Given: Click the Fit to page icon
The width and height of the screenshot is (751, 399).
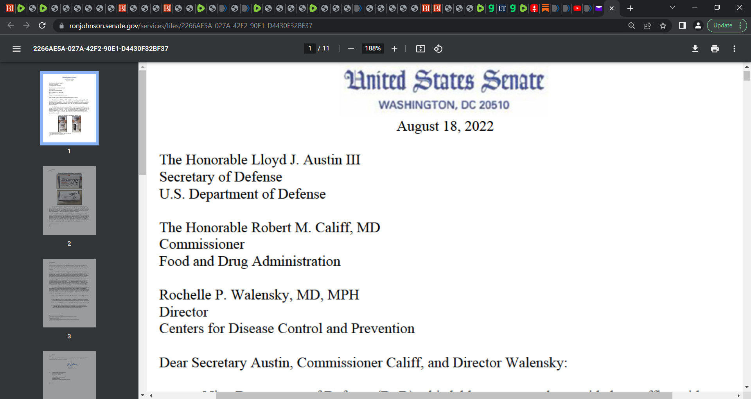Looking at the screenshot, I should tap(420, 49).
